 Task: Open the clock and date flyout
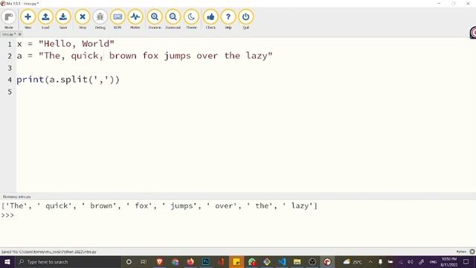point(449,262)
